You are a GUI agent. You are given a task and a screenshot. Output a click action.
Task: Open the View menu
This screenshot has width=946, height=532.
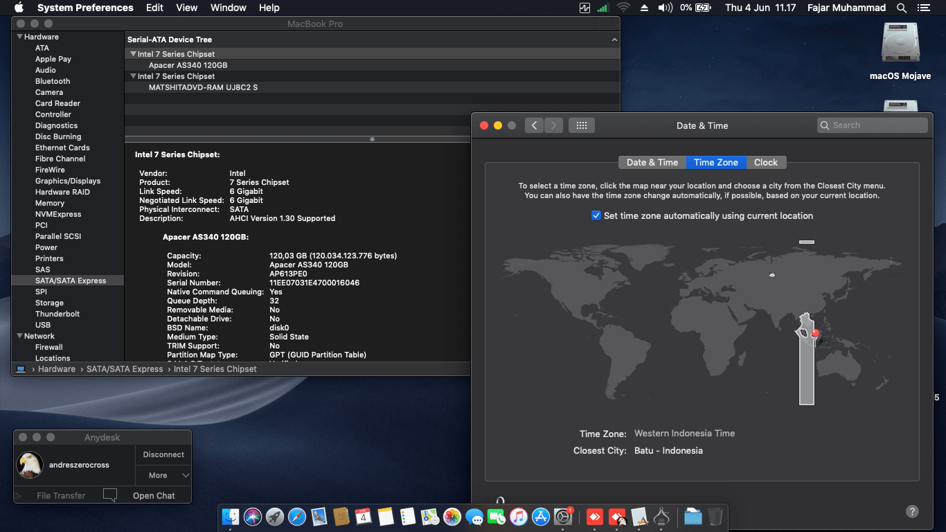tap(187, 8)
